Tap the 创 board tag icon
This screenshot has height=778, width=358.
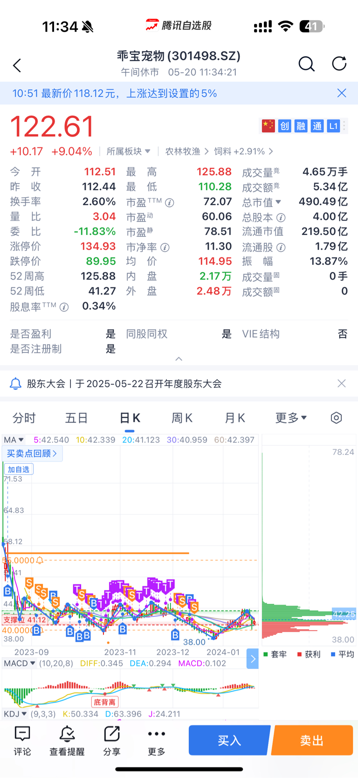284,126
